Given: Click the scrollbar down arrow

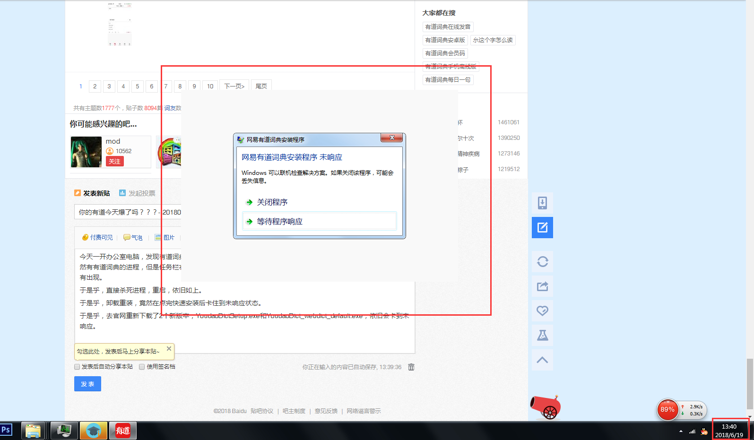Looking at the screenshot, I should tap(750, 417).
